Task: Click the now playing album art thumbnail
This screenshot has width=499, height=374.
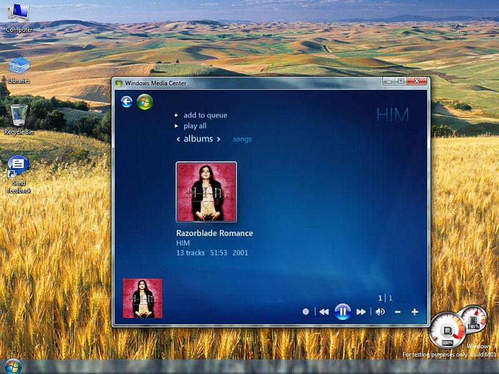Action: coord(143,298)
